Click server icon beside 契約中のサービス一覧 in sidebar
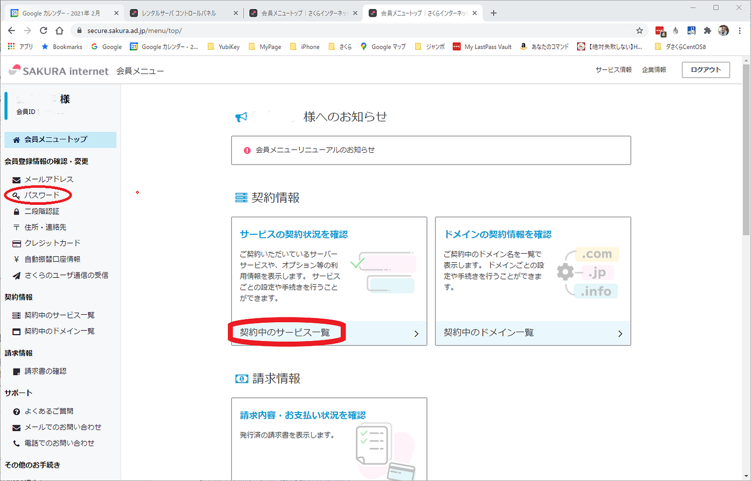 (x=17, y=315)
